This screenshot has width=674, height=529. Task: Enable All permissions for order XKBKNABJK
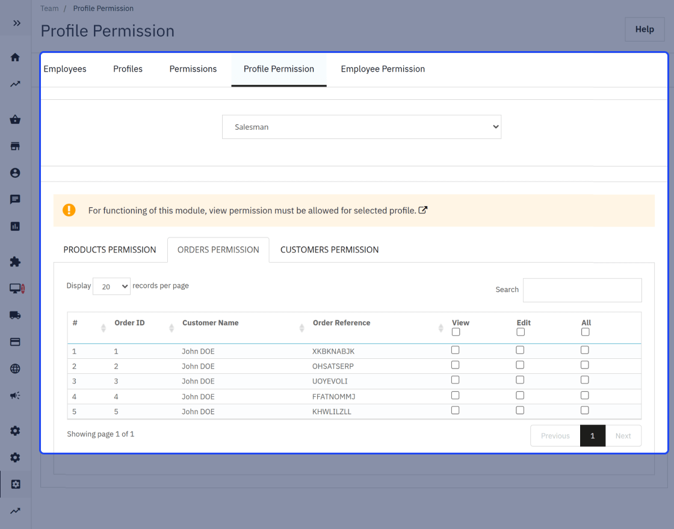pyautogui.click(x=584, y=350)
